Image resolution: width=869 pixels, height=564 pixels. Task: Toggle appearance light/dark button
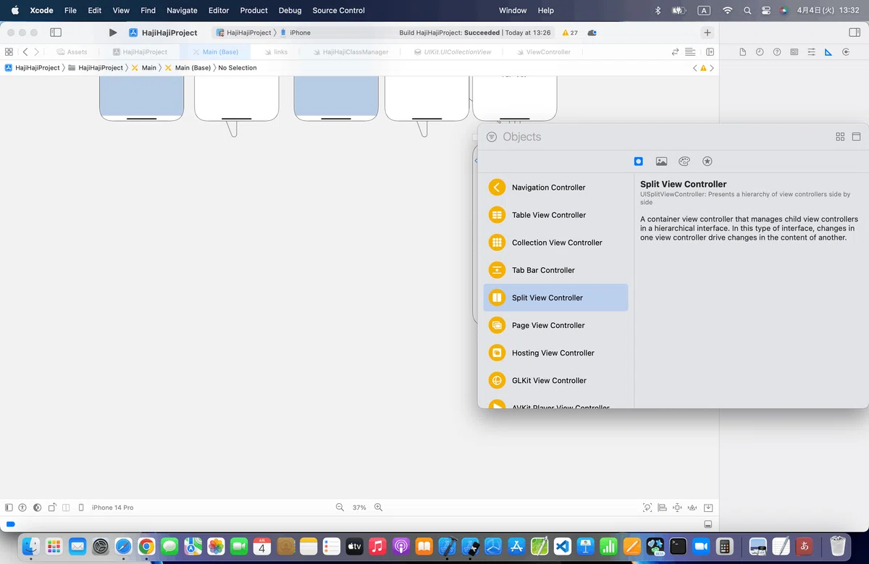click(37, 508)
